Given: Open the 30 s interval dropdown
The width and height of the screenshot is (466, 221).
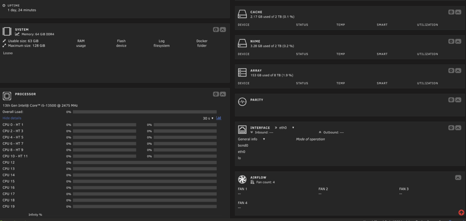Looking at the screenshot, I should 208,118.
